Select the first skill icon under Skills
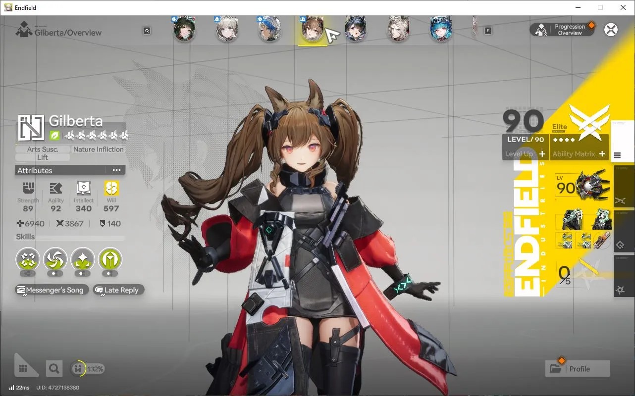The width and height of the screenshot is (635, 396). point(28,258)
